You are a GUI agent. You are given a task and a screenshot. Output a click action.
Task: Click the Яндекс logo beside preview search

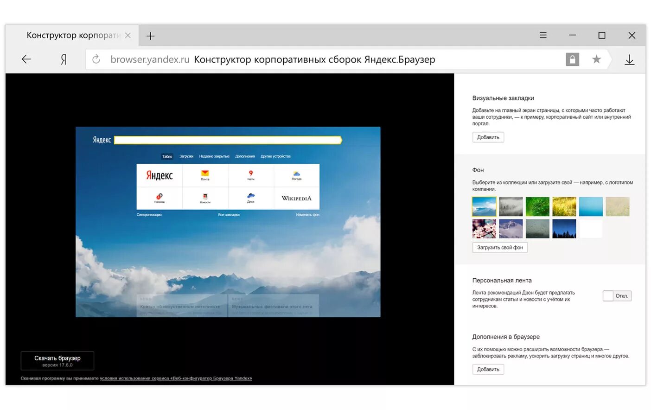point(102,140)
